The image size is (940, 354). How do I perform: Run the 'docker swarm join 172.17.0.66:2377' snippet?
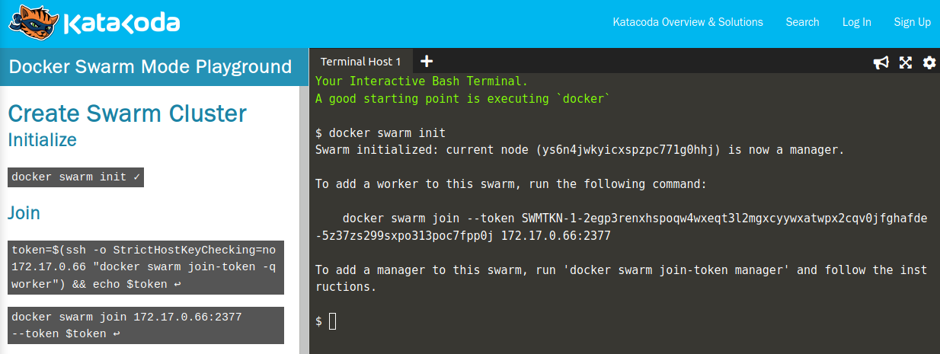[146, 325]
